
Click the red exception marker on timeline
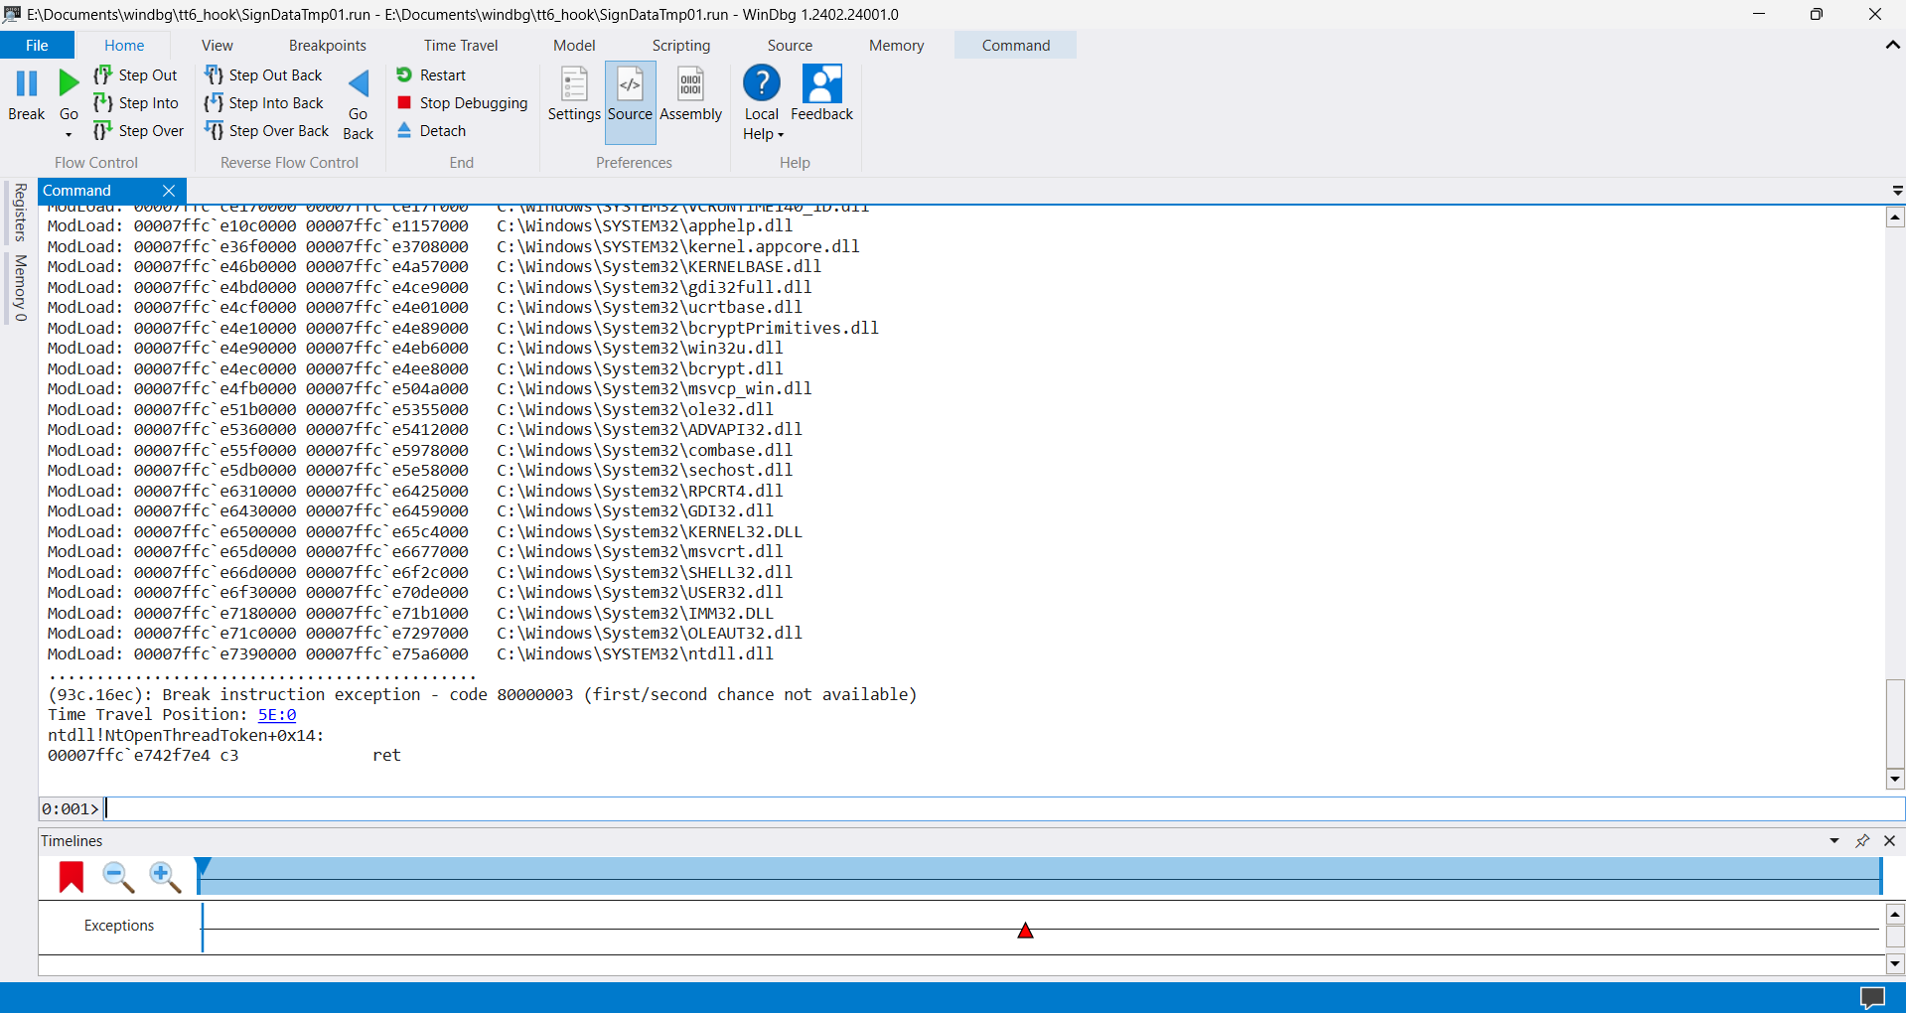click(x=1026, y=931)
